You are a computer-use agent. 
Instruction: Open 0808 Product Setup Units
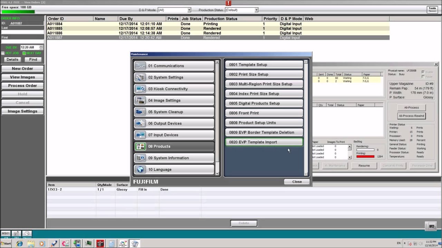(x=264, y=123)
